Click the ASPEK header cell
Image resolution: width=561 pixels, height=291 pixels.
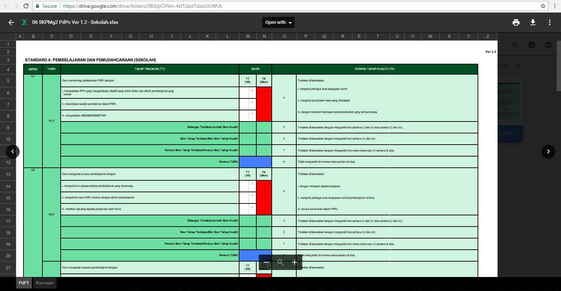(x=33, y=69)
